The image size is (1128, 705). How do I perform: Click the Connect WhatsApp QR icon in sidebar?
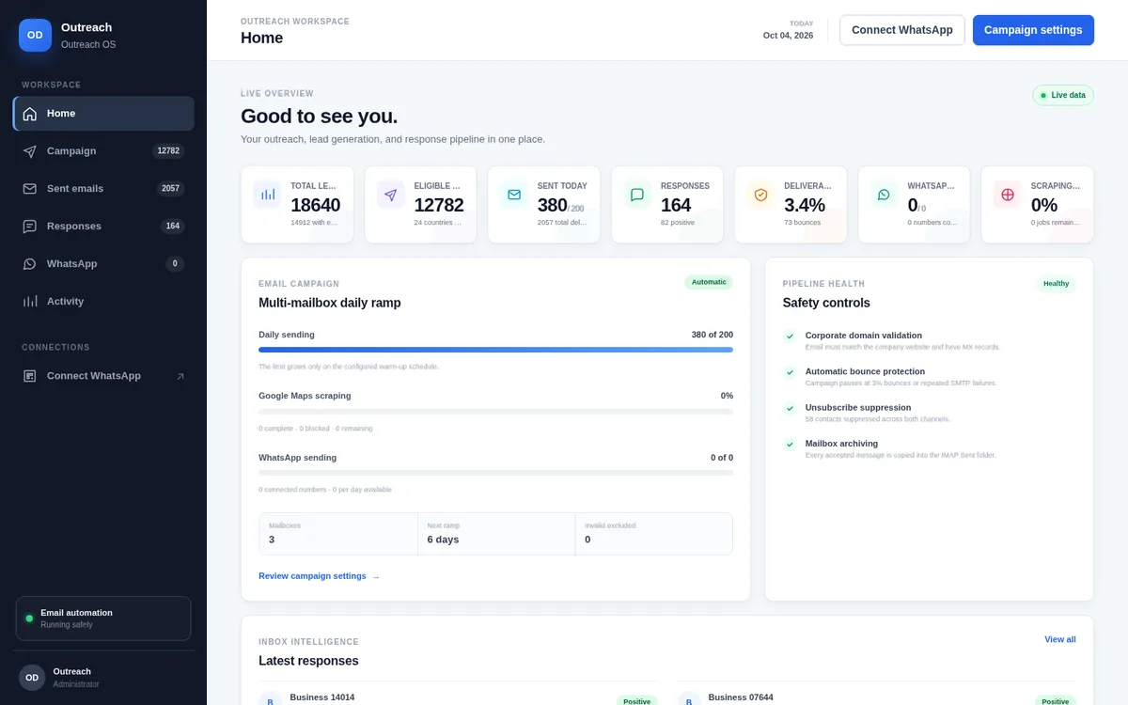tap(30, 376)
